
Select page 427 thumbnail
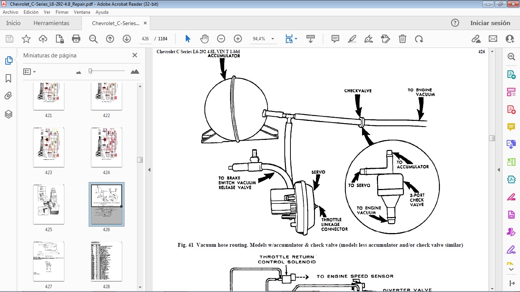click(x=48, y=261)
